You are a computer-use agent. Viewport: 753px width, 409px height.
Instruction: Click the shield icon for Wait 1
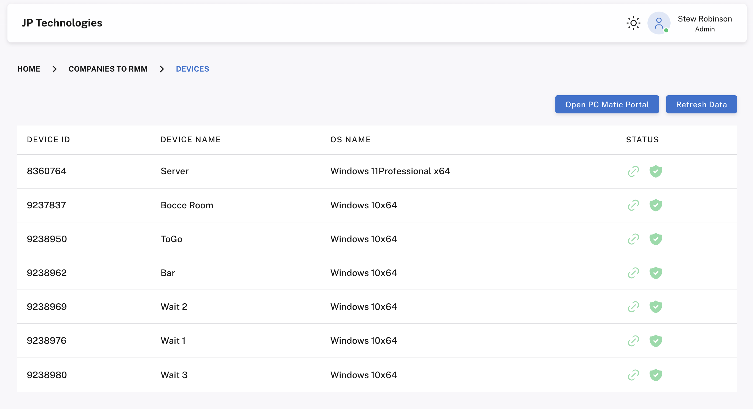(656, 341)
